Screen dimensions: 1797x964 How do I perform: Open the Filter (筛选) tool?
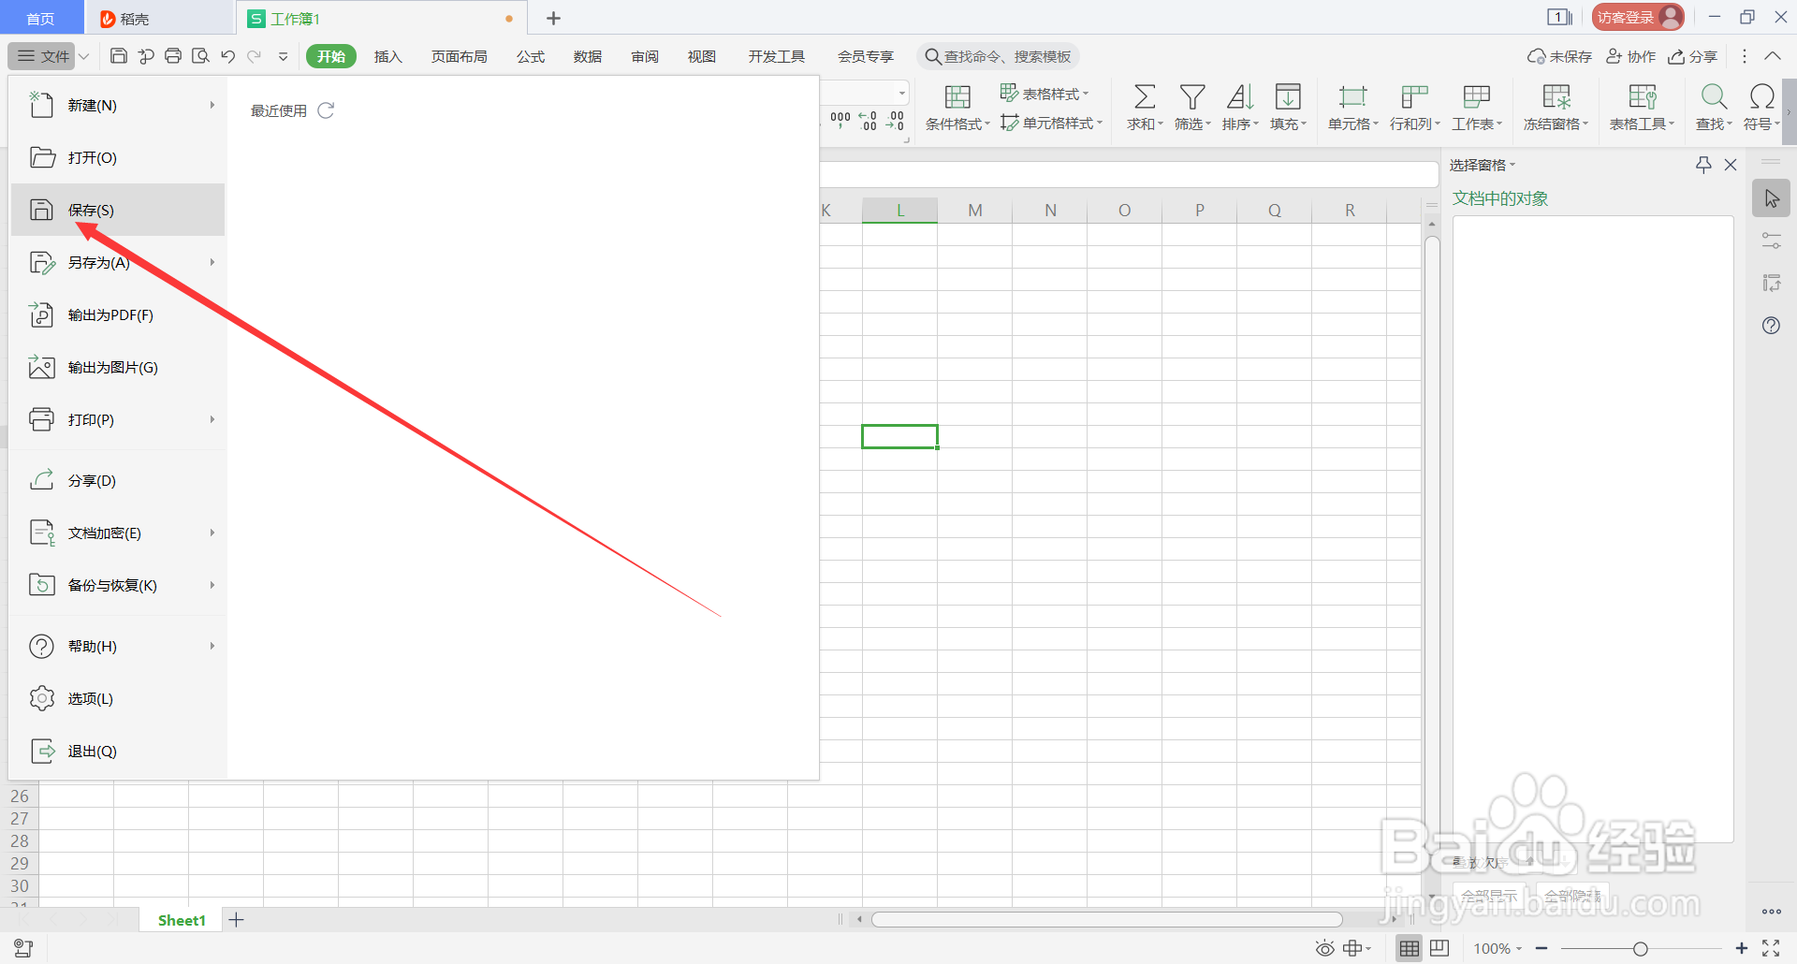pos(1191,106)
